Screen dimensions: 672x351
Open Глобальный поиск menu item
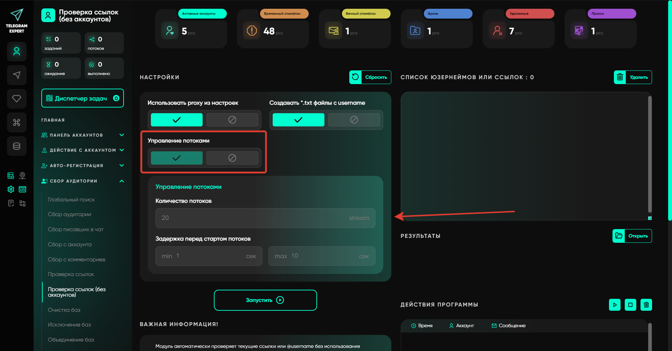[x=71, y=200]
